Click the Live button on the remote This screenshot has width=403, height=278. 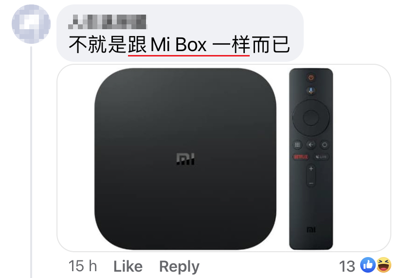321,157
